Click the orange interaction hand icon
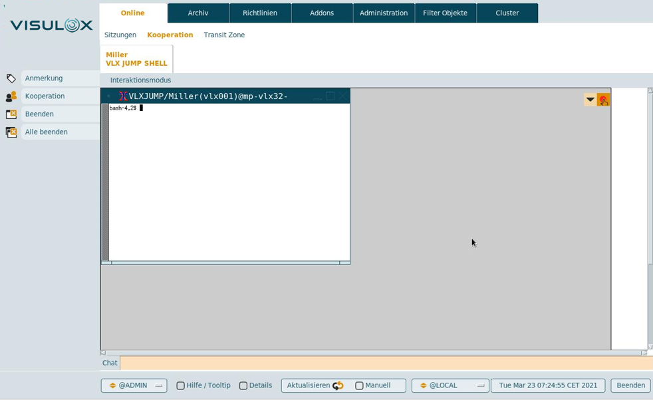This screenshot has width=653, height=400. pos(603,100)
